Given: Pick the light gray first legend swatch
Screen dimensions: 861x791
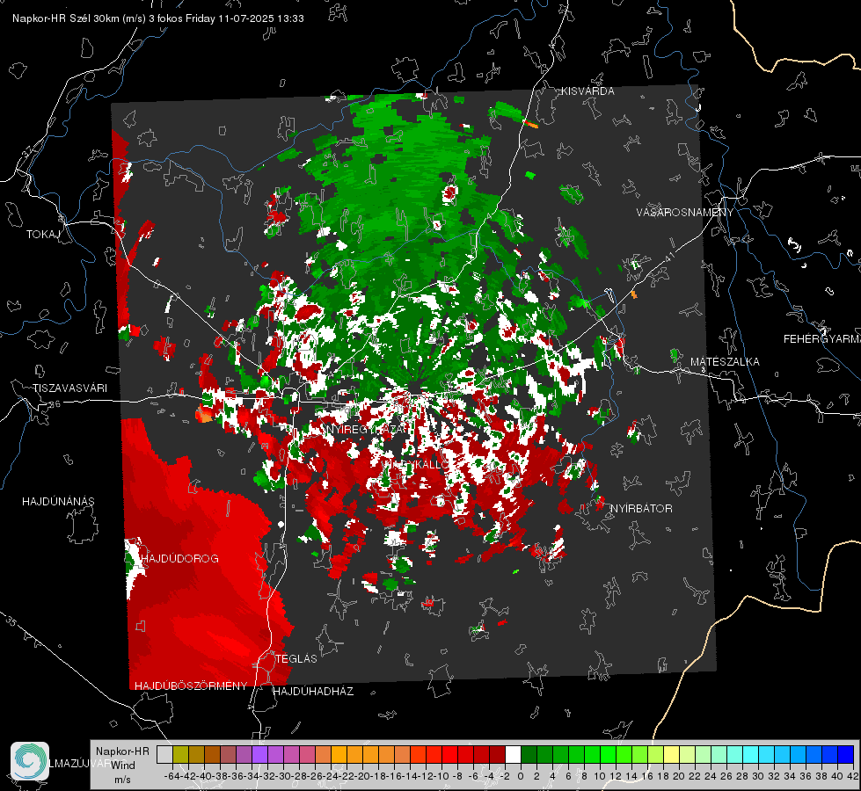Looking at the screenshot, I should click(x=164, y=755).
